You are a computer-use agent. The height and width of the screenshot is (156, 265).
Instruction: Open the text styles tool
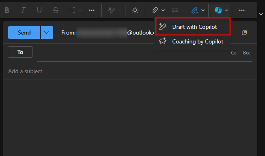112,10
